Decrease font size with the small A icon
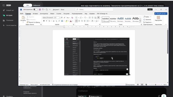Viewport: 173px width, 97px height. click(65, 18)
